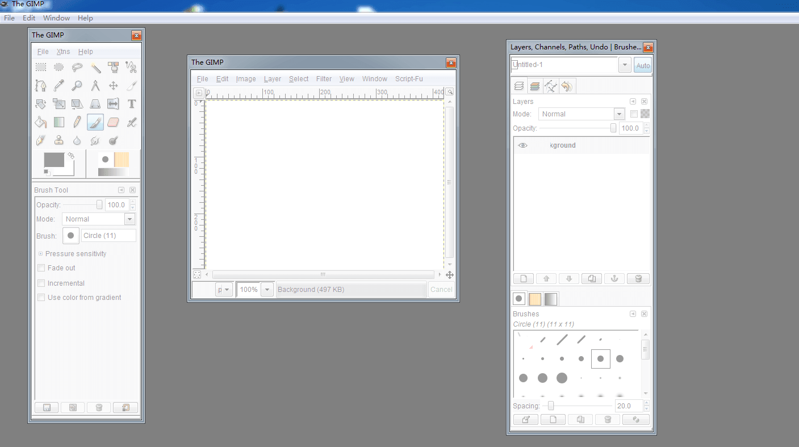The image size is (799, 447).
Task: Click the anchor layer icon
Action: tap(613, 279)
